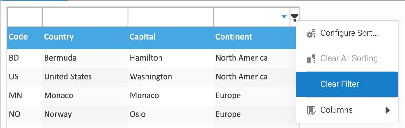Focus the Country filter input box

point(85,17)
